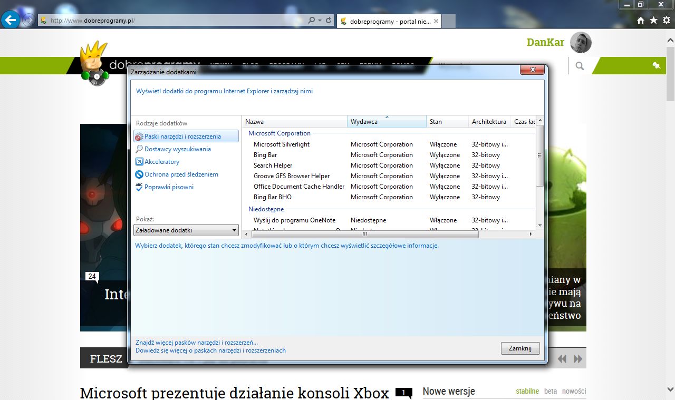
Task: Click the browser Forward arrow button
Action: tap(28, 21)
